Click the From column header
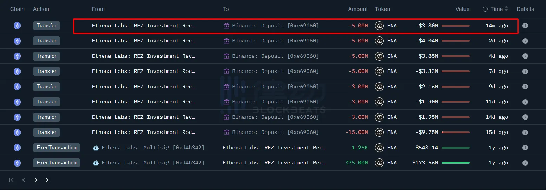 [x=98, y=9]
